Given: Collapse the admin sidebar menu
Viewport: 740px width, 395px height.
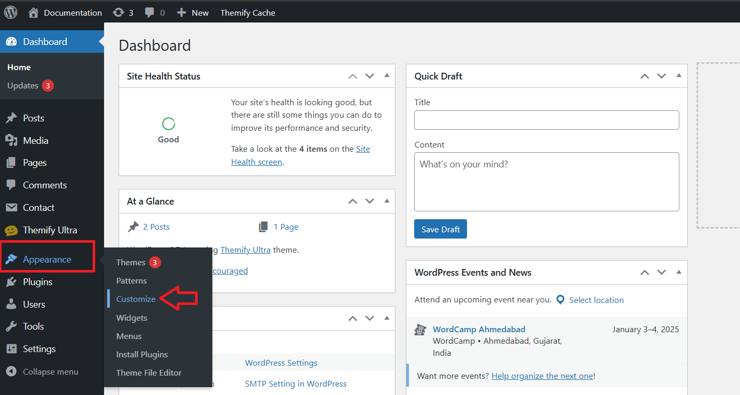Looking at the screenshot, I should 50,372.
